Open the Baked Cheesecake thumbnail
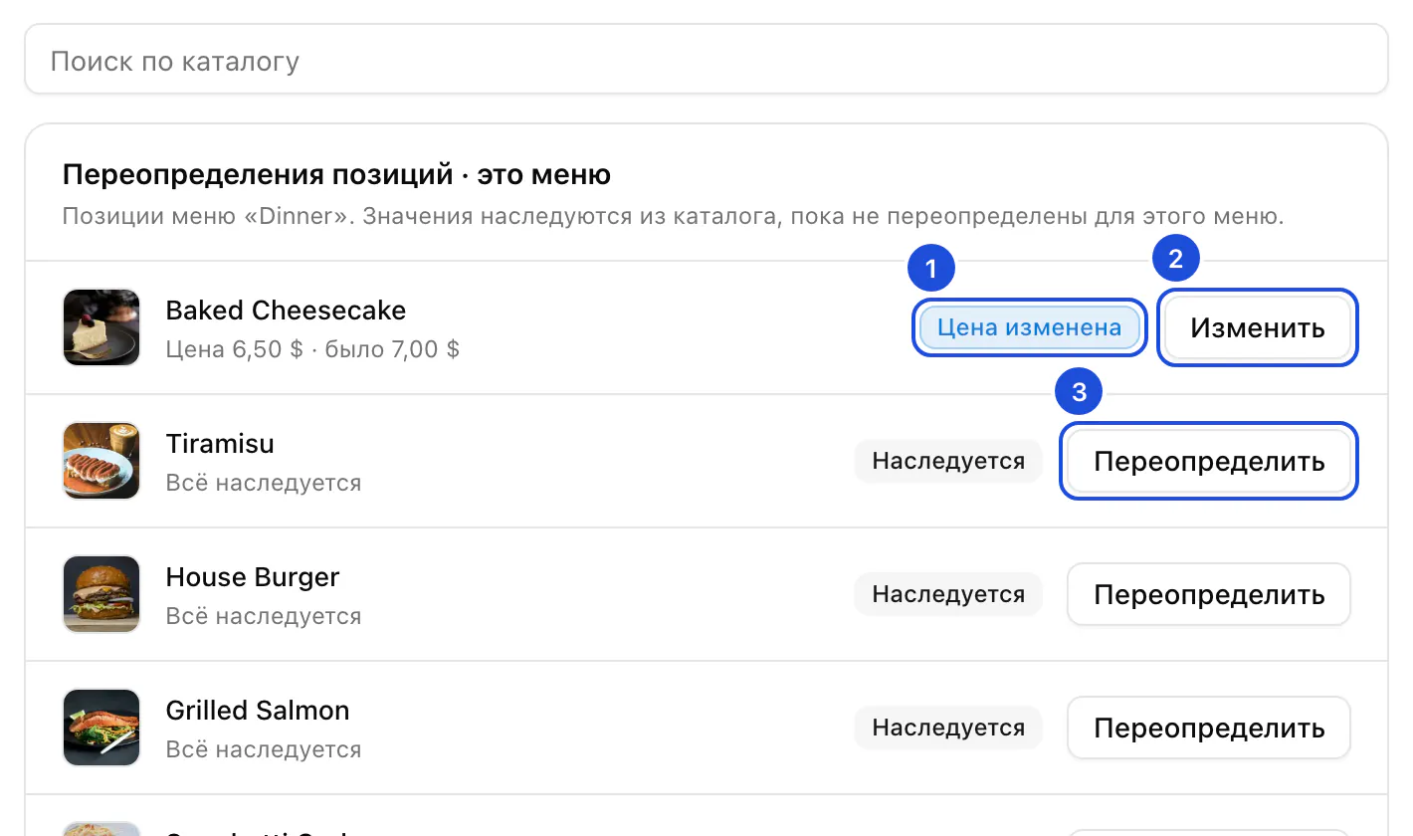Screen dimensions: 1413x836 coord(101,327)
